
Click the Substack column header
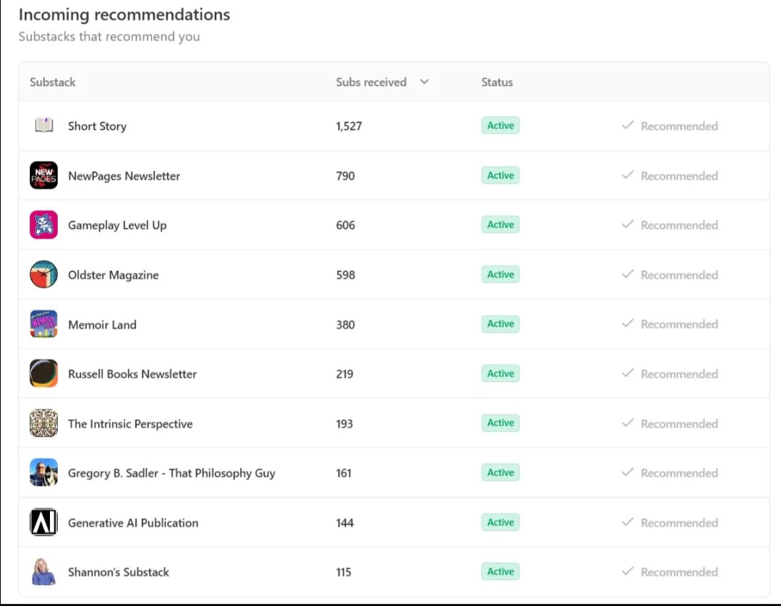53,82
